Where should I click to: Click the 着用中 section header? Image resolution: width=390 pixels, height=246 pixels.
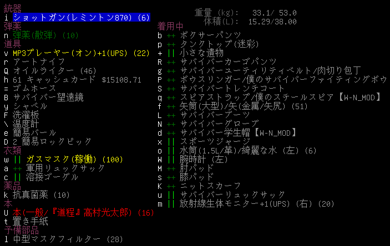point(170,27)
